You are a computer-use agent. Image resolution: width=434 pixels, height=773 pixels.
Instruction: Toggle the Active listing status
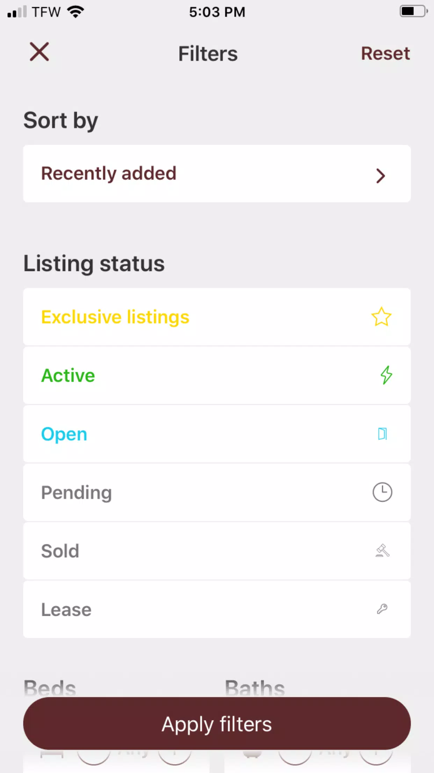[x=217, y=376]
